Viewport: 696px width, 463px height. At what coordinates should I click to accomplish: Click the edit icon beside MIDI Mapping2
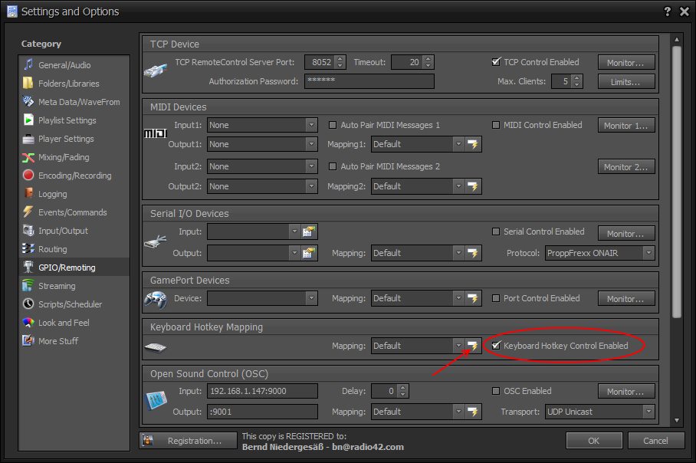(473, 186)
